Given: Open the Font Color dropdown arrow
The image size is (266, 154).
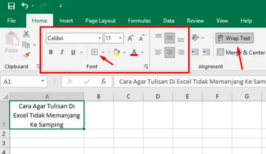Looking at the screenshot, I should pos(142,52).
